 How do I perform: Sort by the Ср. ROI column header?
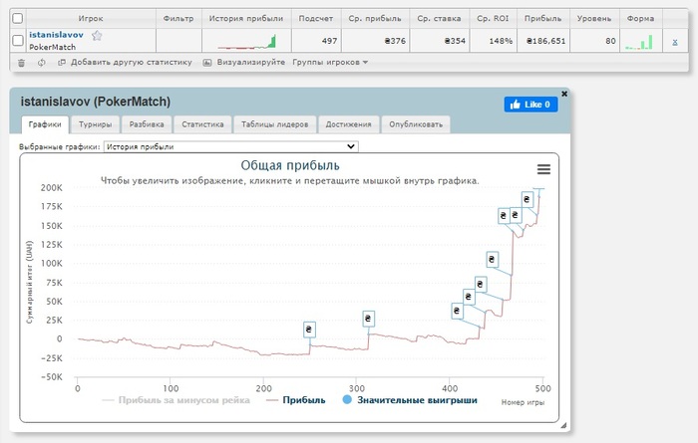tap(493, 18)
